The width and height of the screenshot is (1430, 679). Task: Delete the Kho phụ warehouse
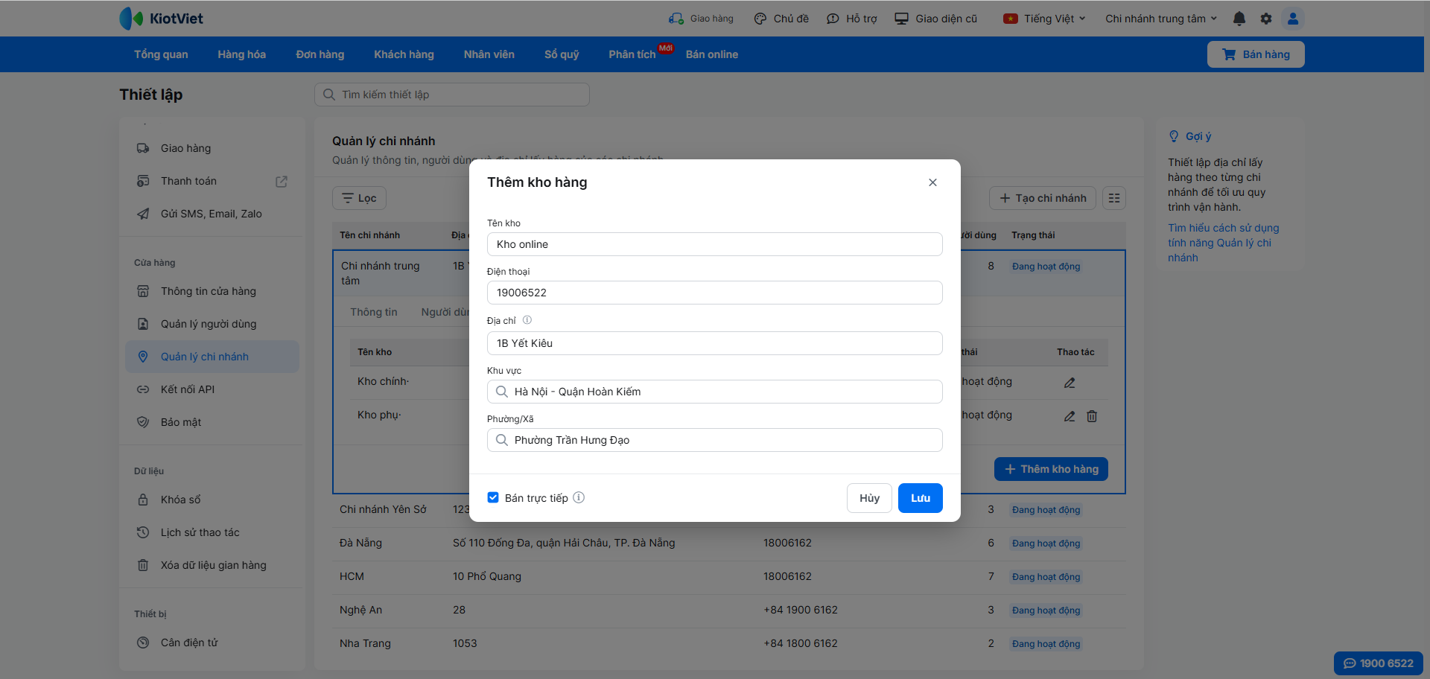(x=1092, y=416)
